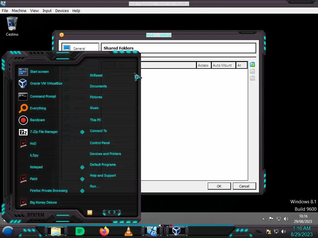Click ILSpy in the start menu
The image size is (318, 238).
(x=34, y=155)
